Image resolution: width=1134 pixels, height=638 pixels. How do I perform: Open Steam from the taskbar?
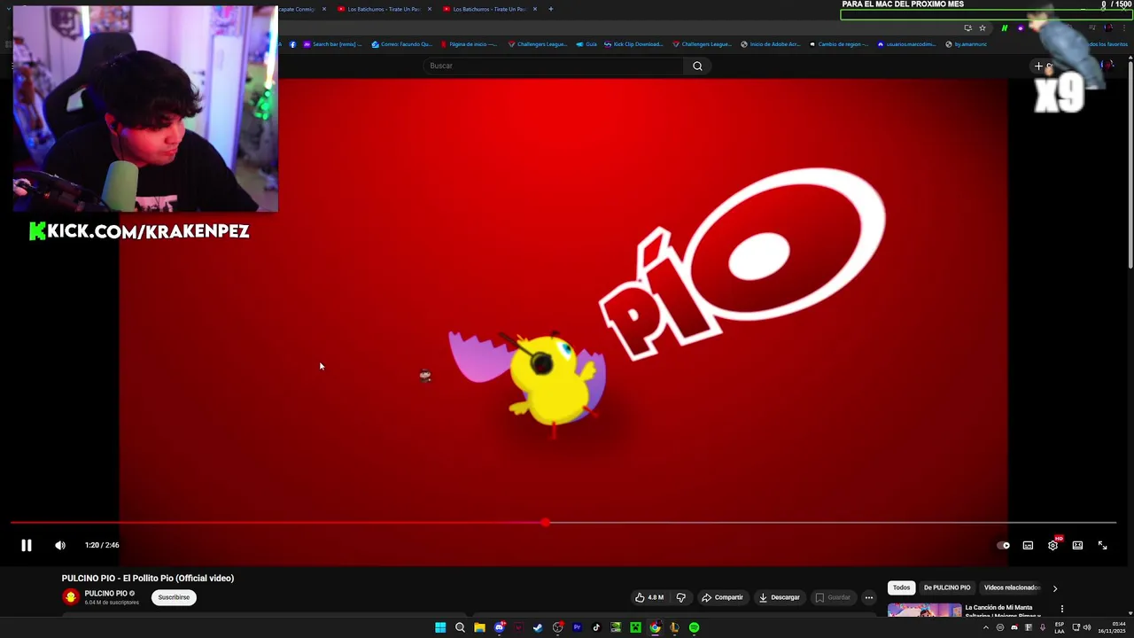(x=538, y=627)
